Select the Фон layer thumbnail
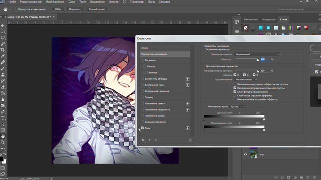 point(254,154)
